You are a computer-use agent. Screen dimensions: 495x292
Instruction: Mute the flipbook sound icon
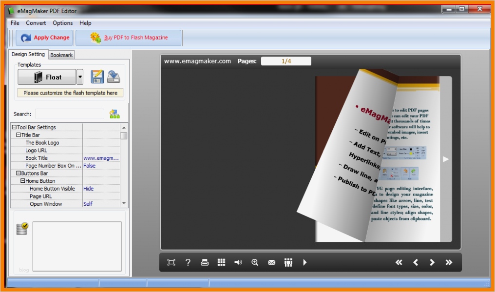point(238,262)
